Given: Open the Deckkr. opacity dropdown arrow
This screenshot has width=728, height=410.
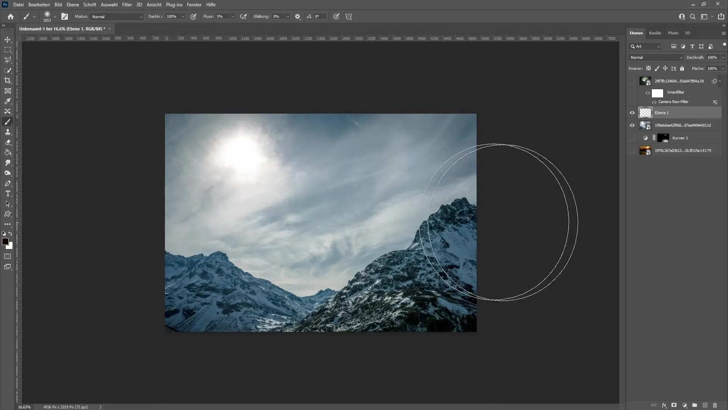Looking at the screenshot, I should pos(182,17).
